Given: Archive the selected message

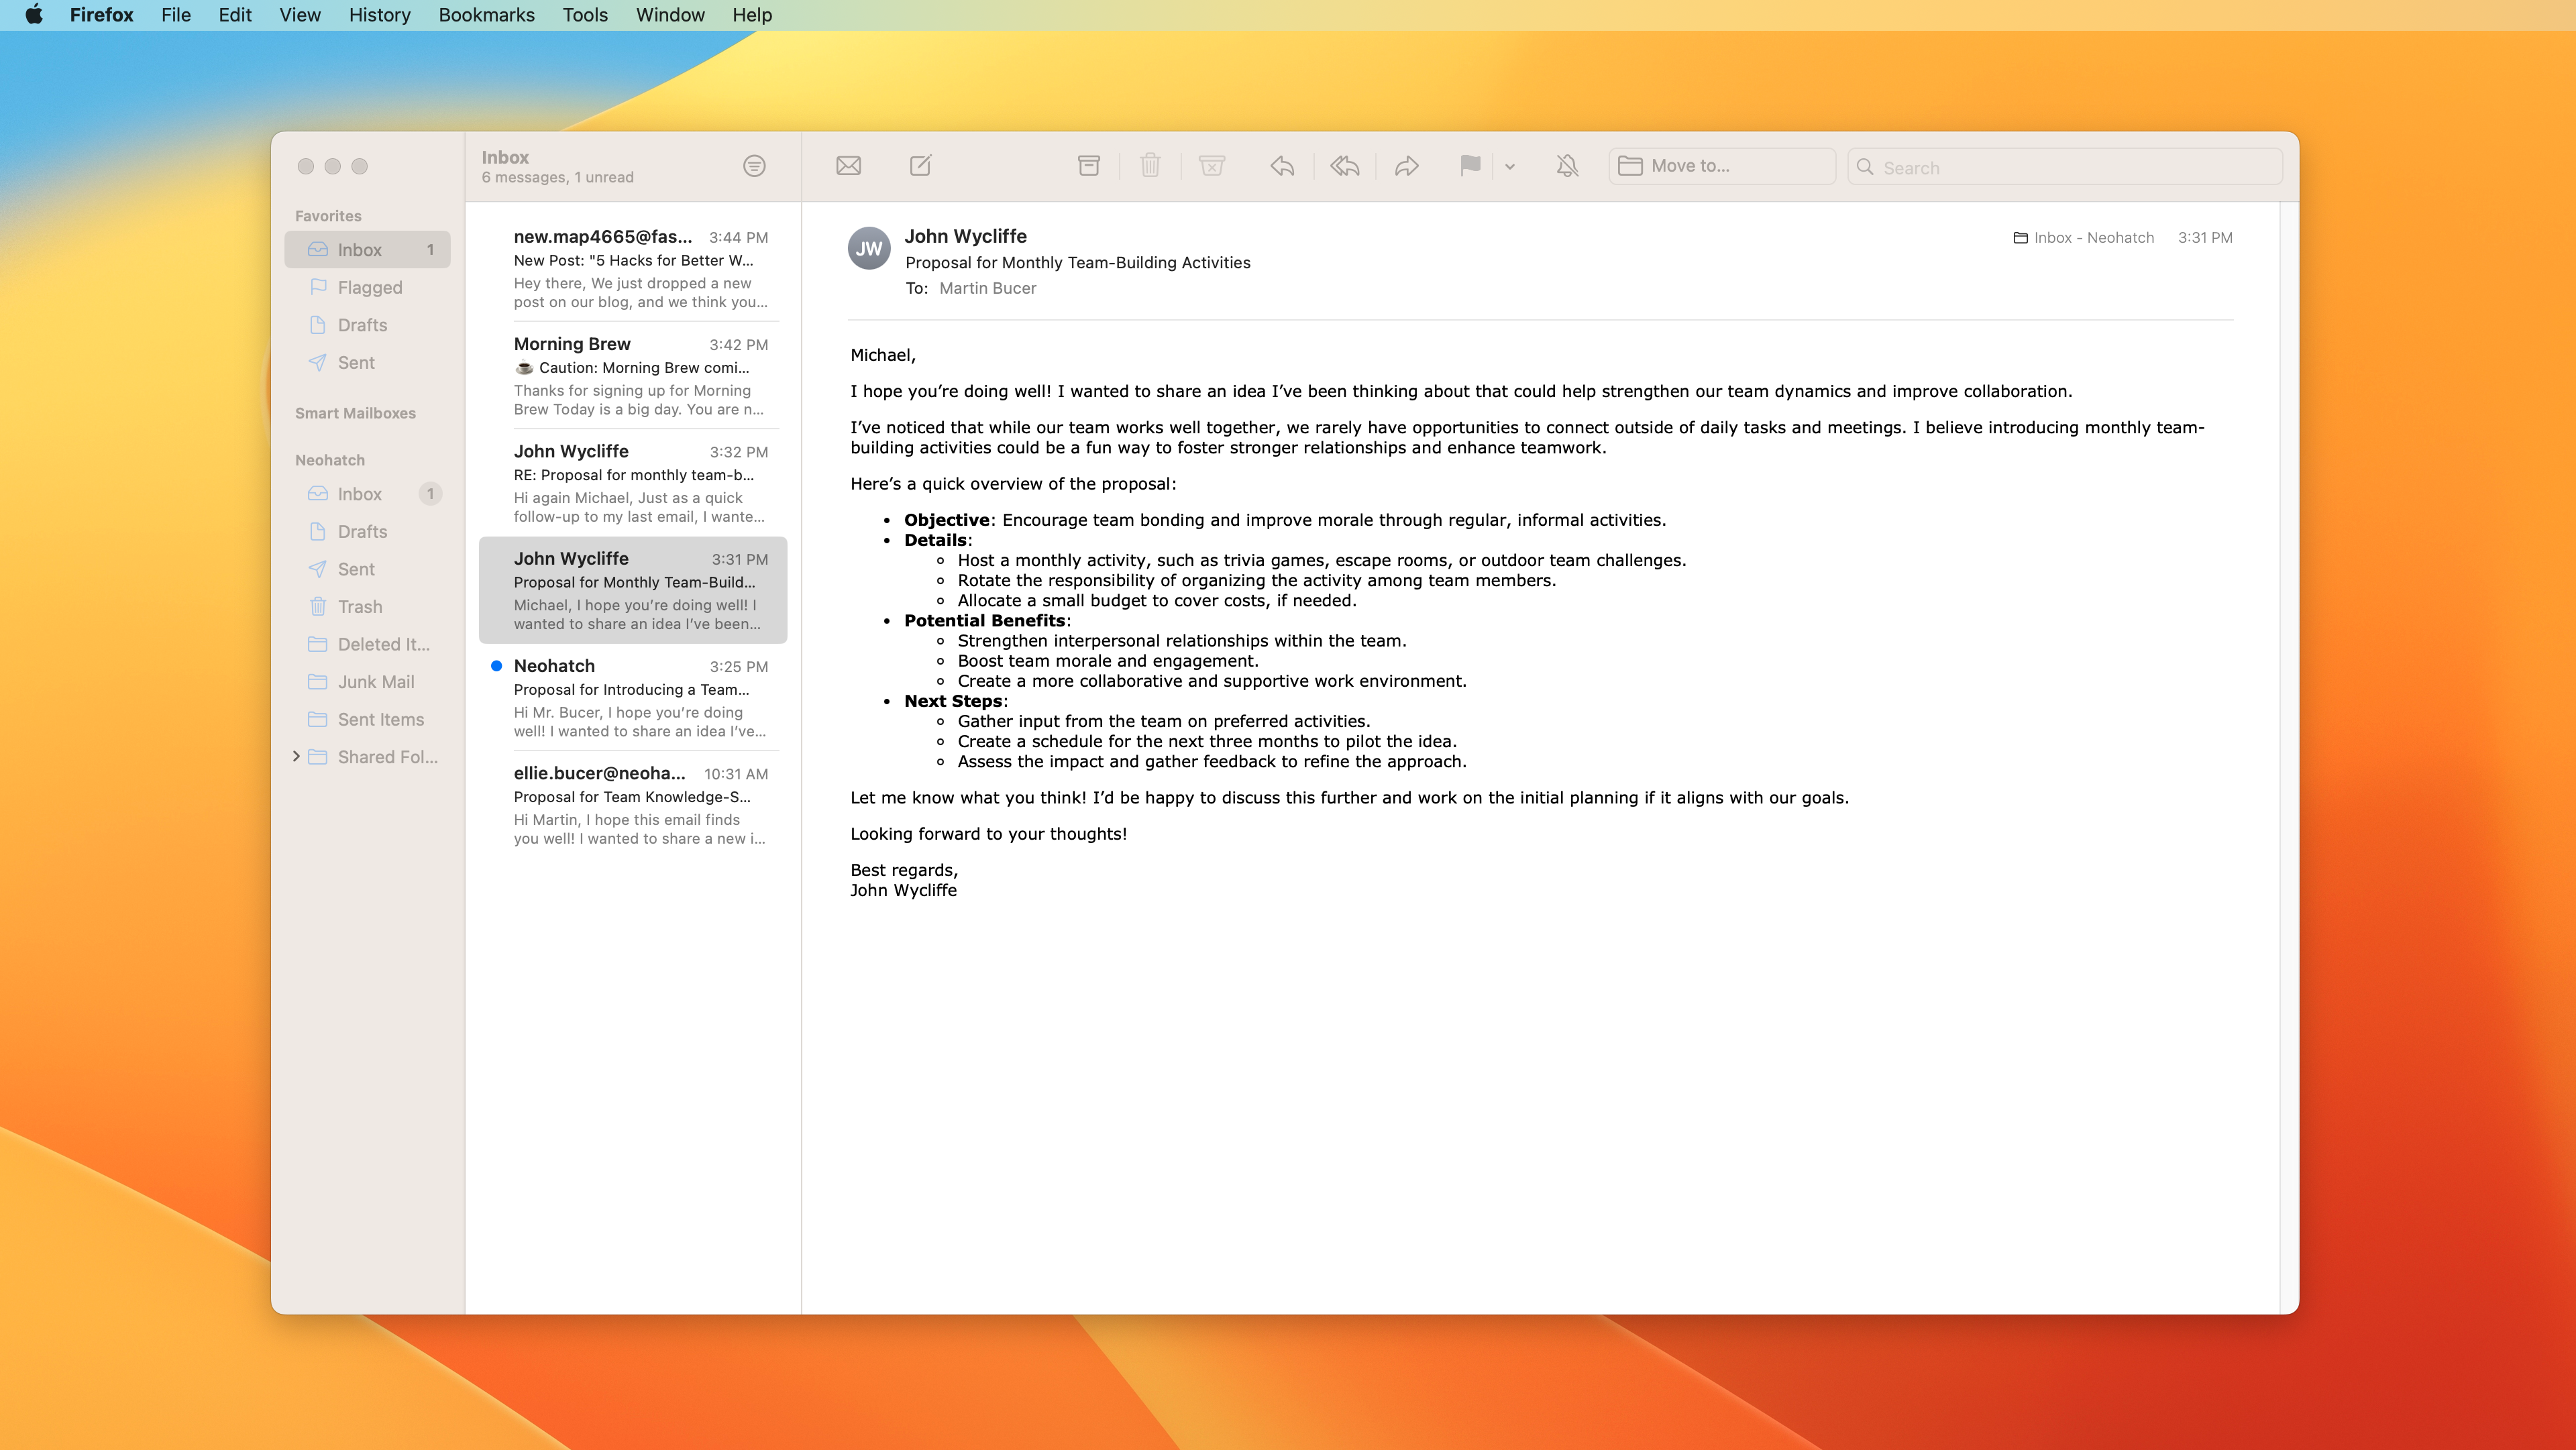Looking at the screenshot, I should [1088, 166].
